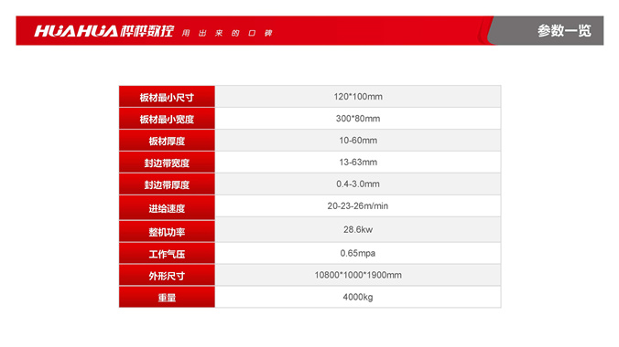The image size is (619, 347).
Task: Click the 13-63mm value cell
Action: 358,163
